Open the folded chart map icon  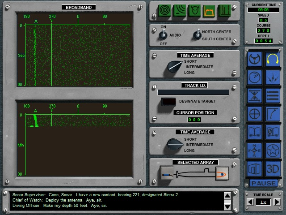(x=255, y=169)
